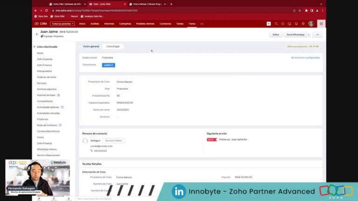Open Actividades abiertas in related list
Screen dimensions: 358x201
tap(48, 107)
